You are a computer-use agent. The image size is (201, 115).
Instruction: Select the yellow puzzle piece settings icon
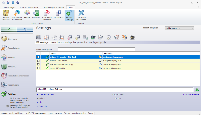point(77,37)
